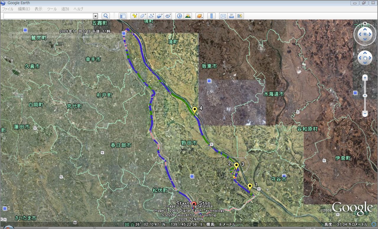
Task: Move up with the pan joystick arrow
Action: (365, 53)
